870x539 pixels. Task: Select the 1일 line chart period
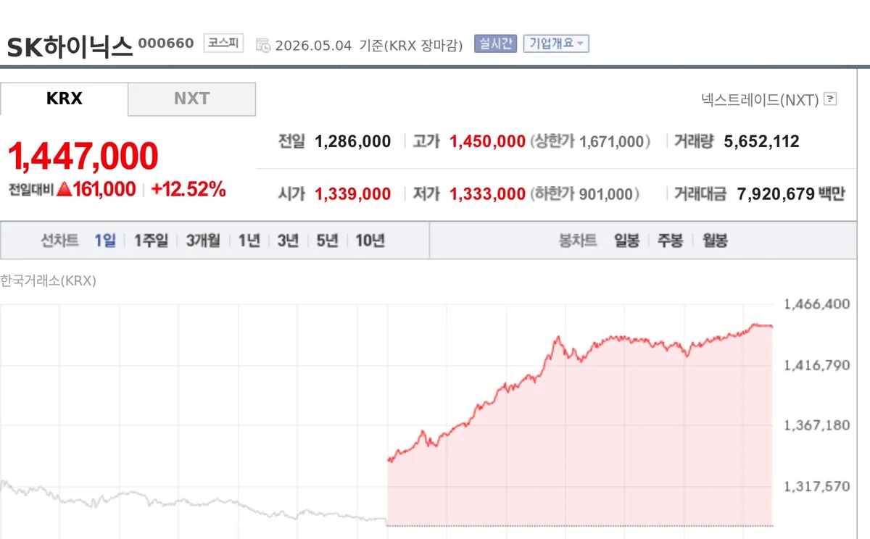[105, 241]
